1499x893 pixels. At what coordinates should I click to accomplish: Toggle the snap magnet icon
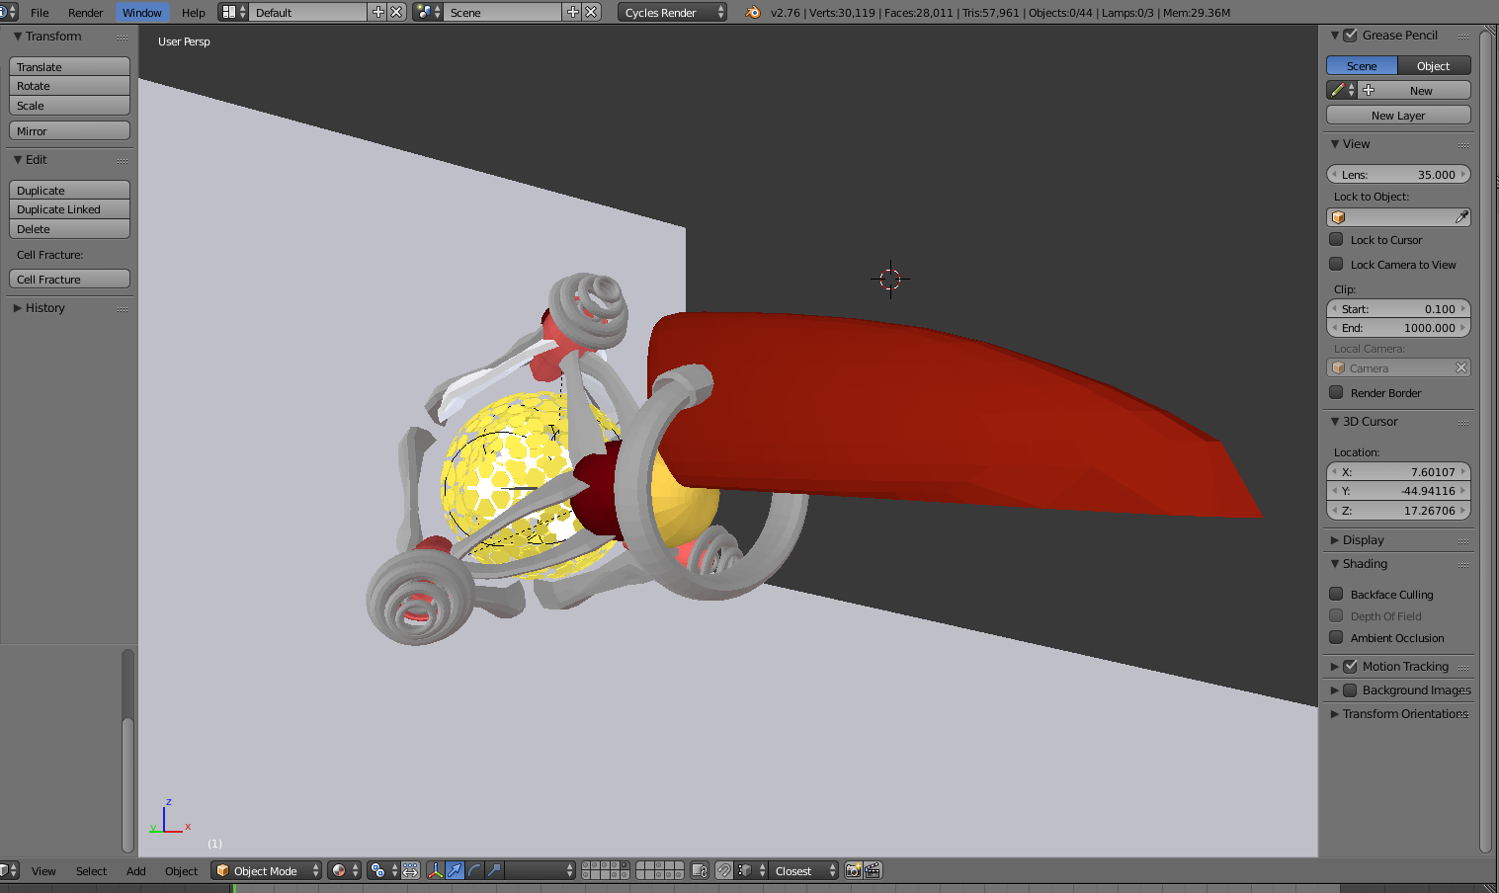click(724, 870)
